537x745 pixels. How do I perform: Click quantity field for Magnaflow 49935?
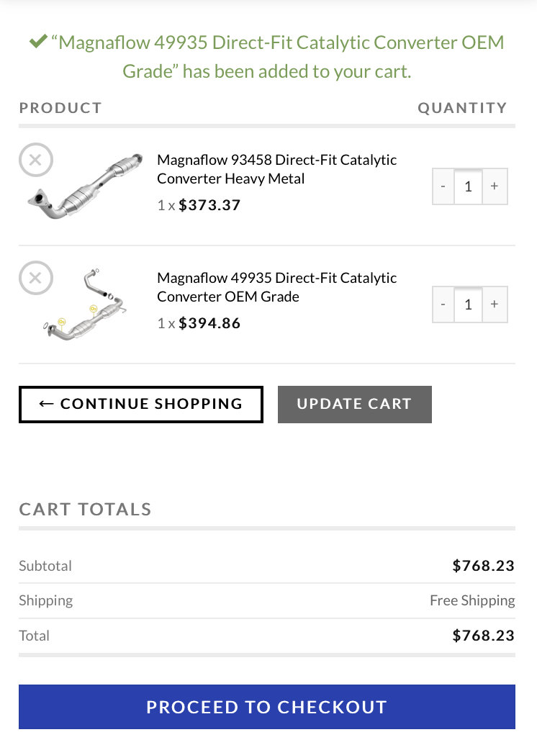coord(468,304)
